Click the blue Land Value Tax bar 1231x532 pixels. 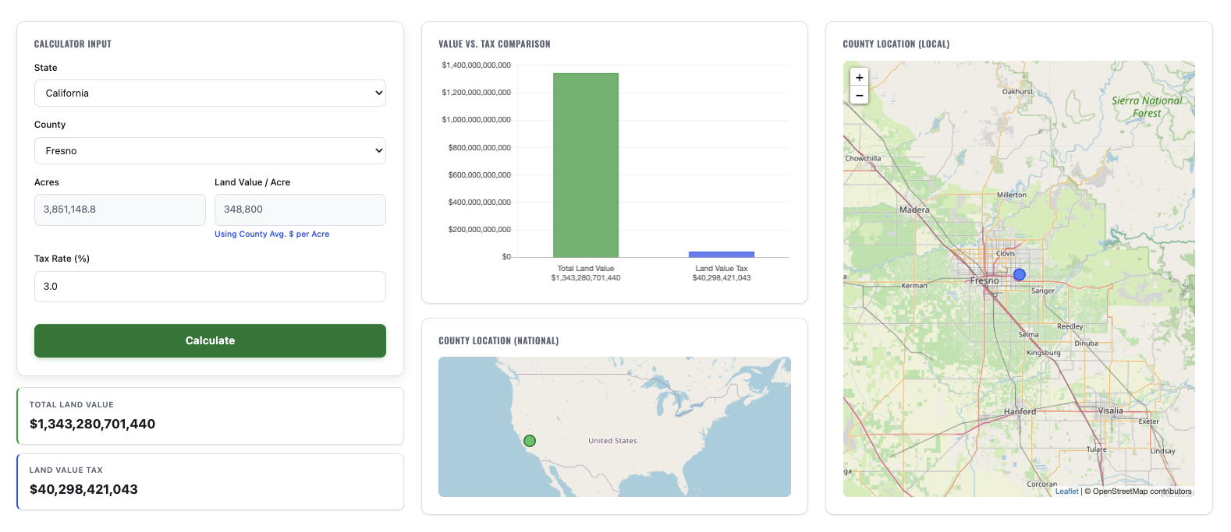point(721,254)
